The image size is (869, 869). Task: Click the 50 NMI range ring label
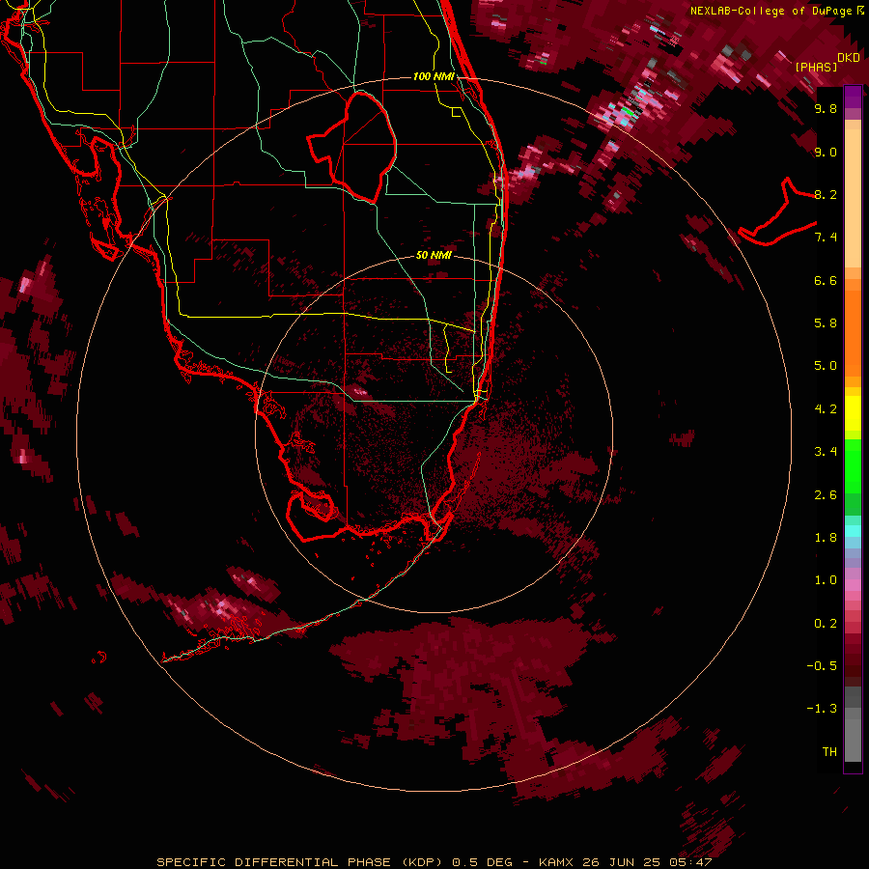(434, 256)
